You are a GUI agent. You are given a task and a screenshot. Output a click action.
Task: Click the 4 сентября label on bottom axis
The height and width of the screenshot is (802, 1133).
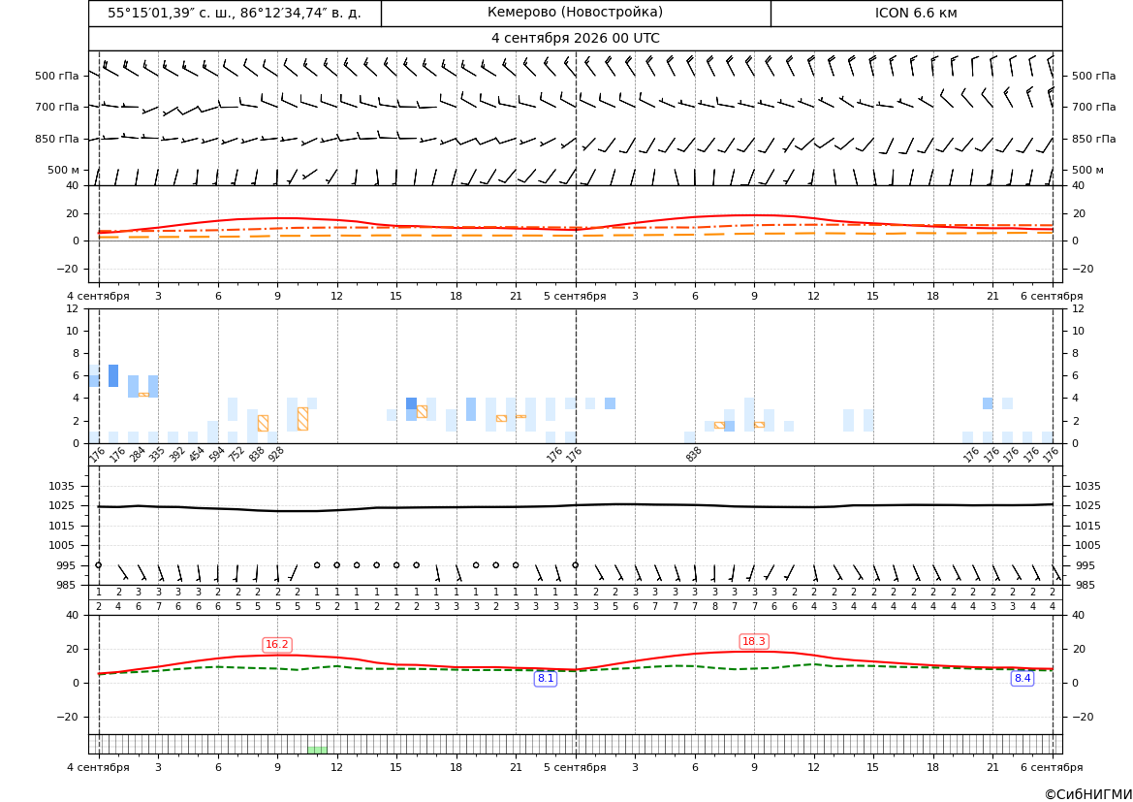point(98,767)
